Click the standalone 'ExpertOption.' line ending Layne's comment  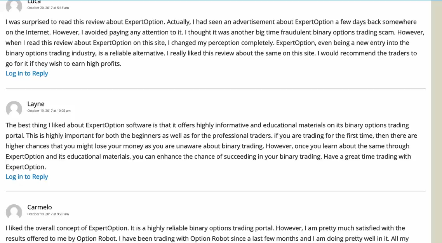coord(26,167)
